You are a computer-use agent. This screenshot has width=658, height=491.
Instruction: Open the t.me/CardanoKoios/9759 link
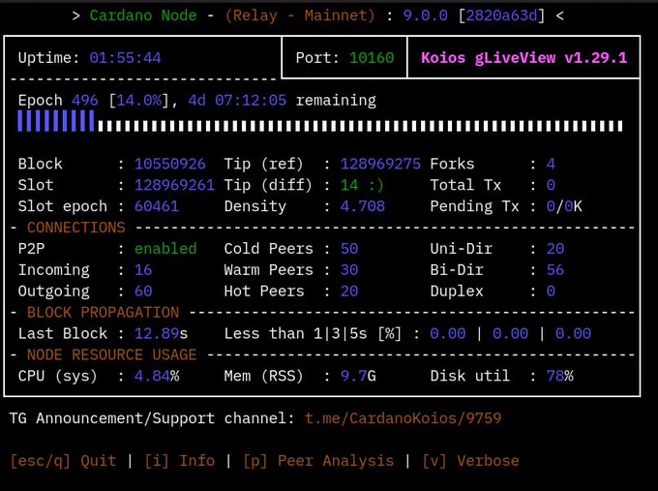403,418
